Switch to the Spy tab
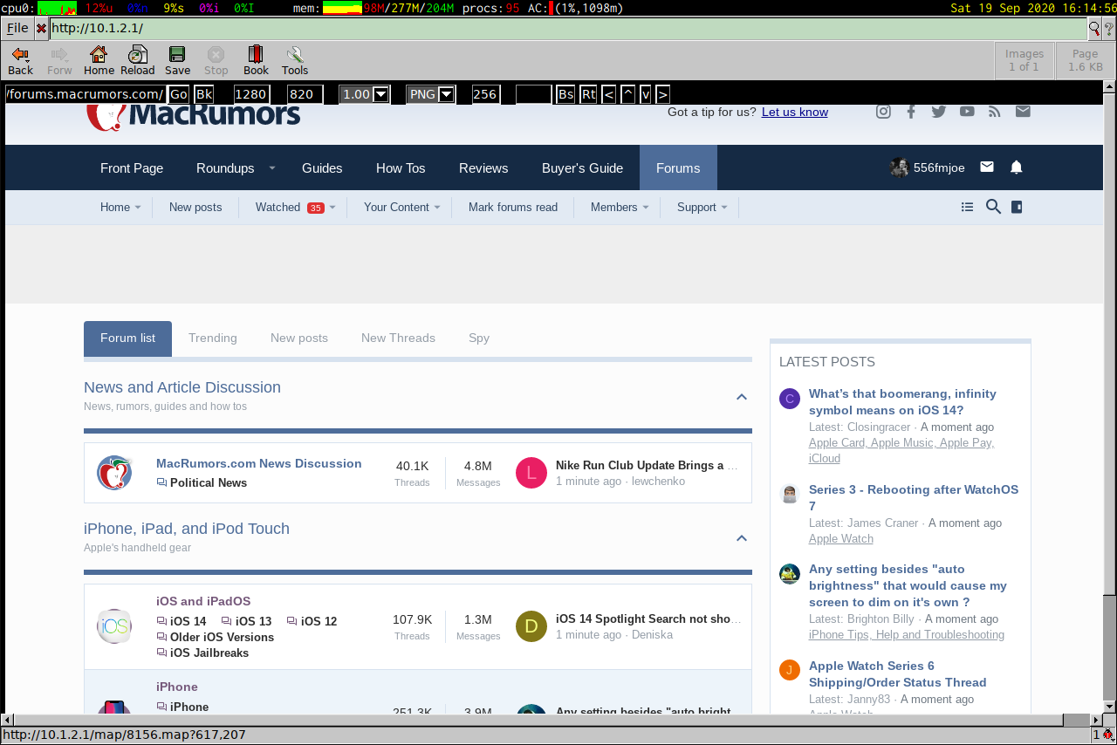 point(479,338)
